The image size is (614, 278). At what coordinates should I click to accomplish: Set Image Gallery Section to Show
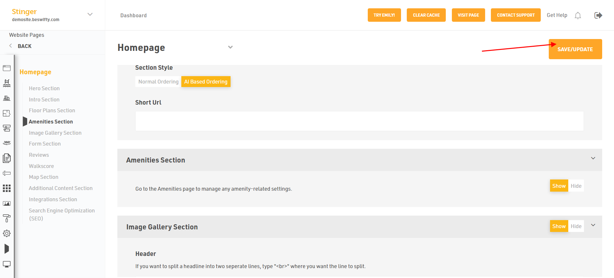click(x=559, y=226)
